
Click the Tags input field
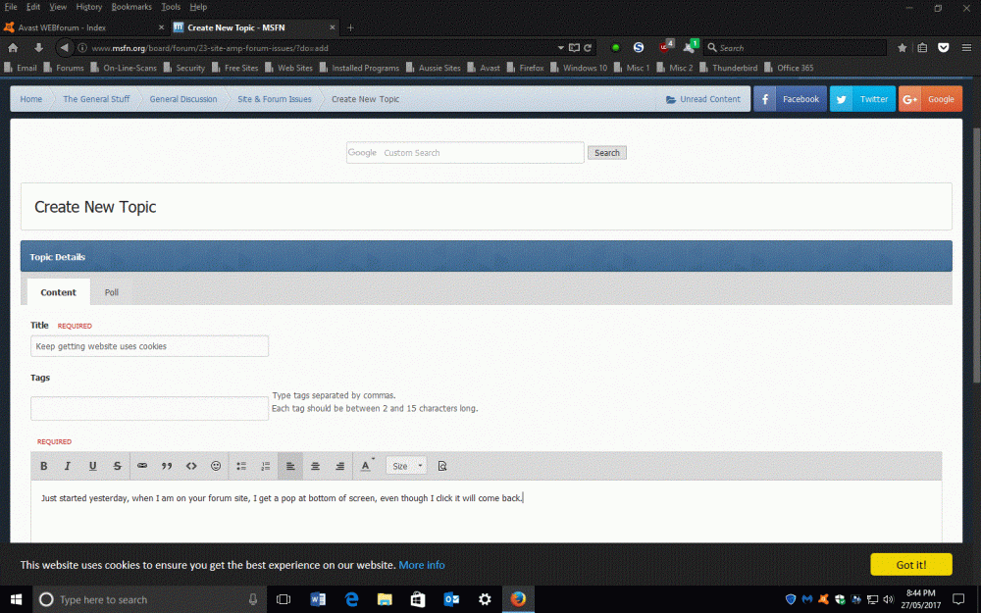[x=149, y=408]
